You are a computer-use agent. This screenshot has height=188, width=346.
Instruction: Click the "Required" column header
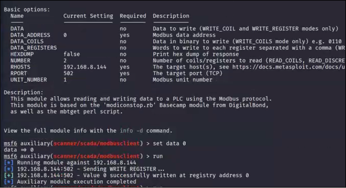tap(133, 16)
